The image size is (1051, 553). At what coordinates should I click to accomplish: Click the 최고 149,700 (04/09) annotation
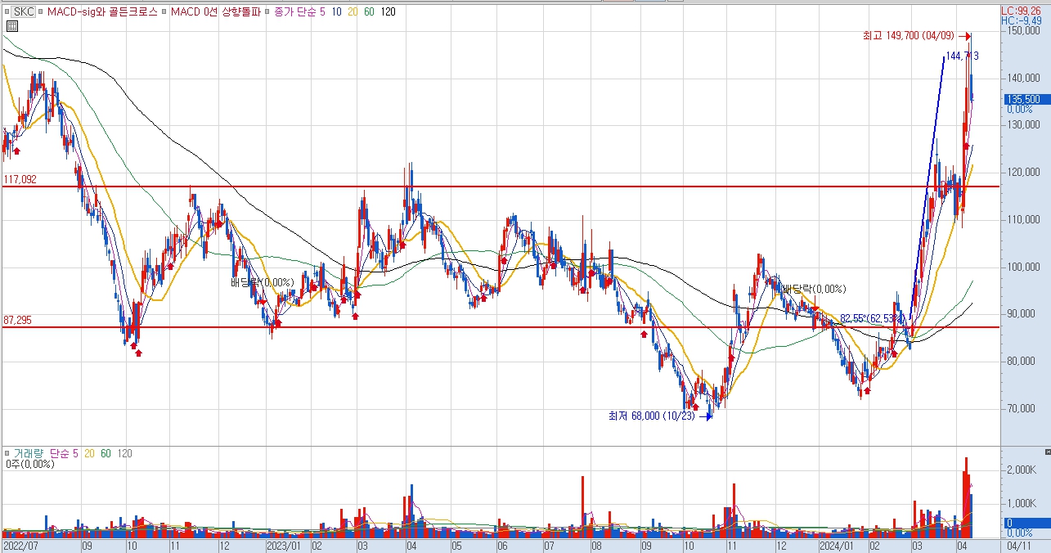909,36
